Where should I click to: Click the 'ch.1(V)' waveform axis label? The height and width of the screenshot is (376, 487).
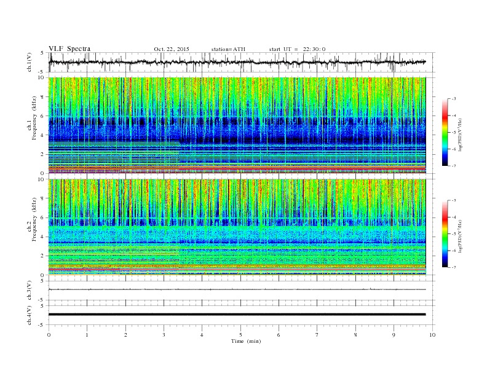pyautogui.click(x=30, y=62)
